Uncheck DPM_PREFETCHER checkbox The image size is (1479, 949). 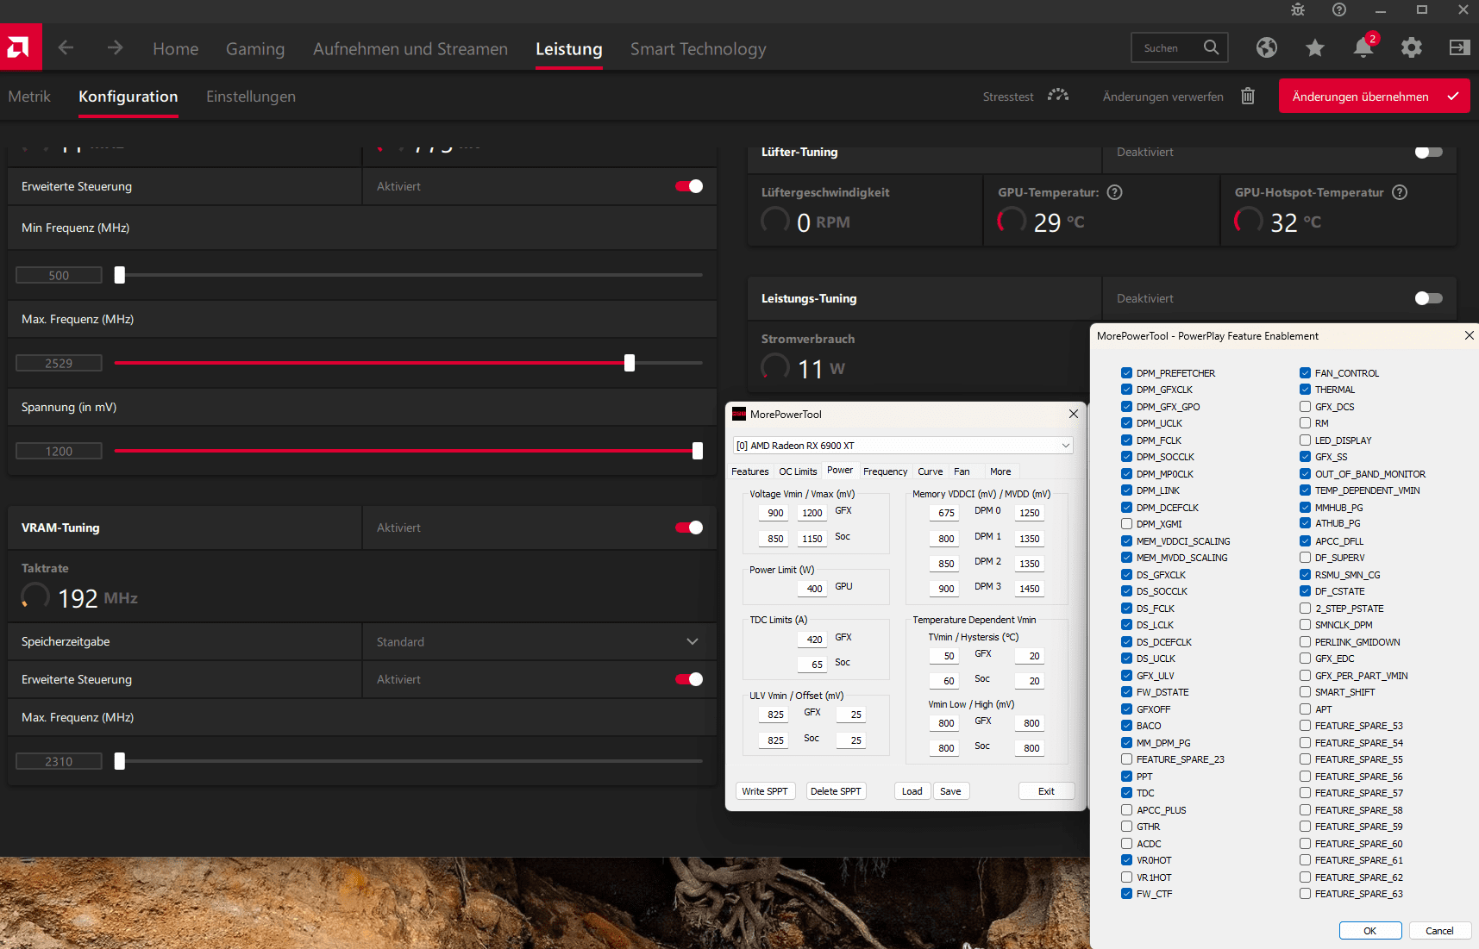(1126, 372)
